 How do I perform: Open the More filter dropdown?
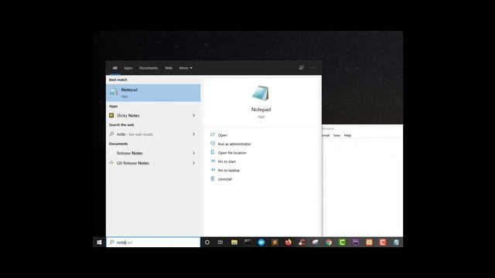pyautogui.click(x=186, y=68)
